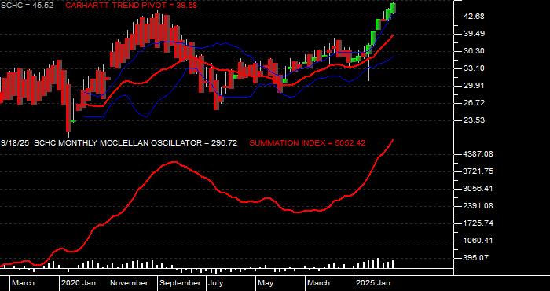Click the SCHC Monthly McClellan Oscillator = 296.72 label

135,143
